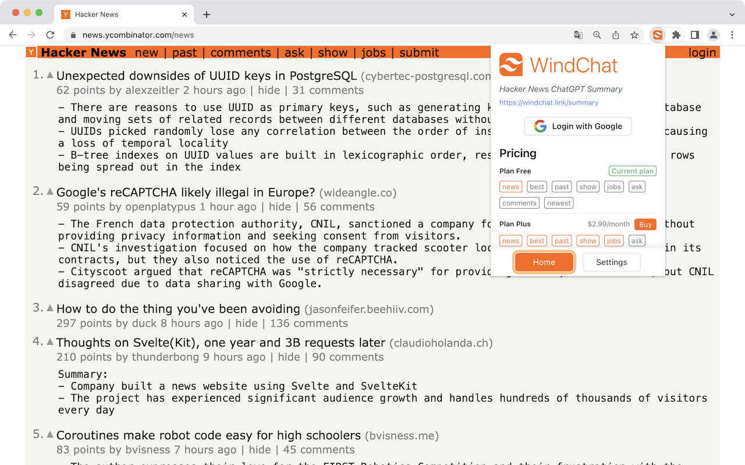Select the 'jobs' tag under Plan Free

(614, 187)
